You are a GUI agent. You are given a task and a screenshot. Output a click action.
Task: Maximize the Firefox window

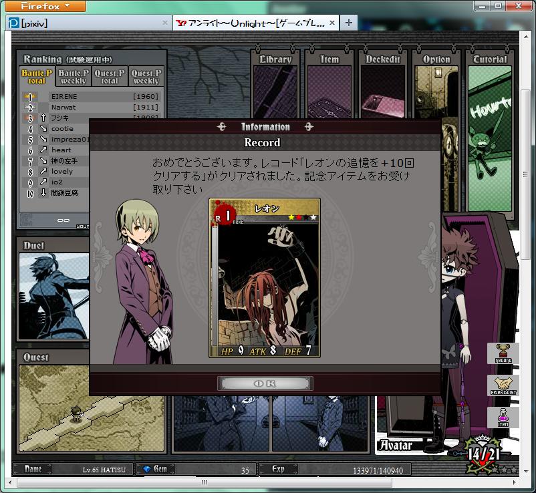coord(498,6)
